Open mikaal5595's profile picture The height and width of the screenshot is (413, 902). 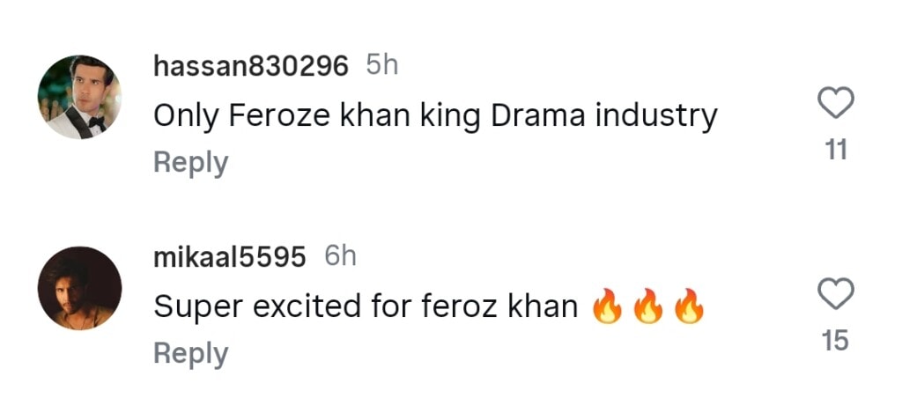click(x=79, y=288)
